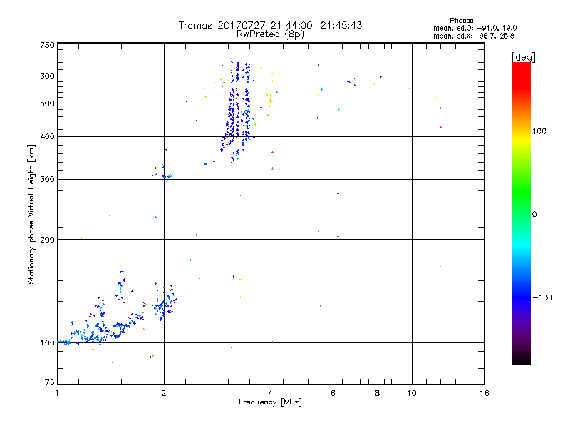Click the x-axis tick label '16'
The width and height of the screenshot is (570, 428).
(484, 393)
